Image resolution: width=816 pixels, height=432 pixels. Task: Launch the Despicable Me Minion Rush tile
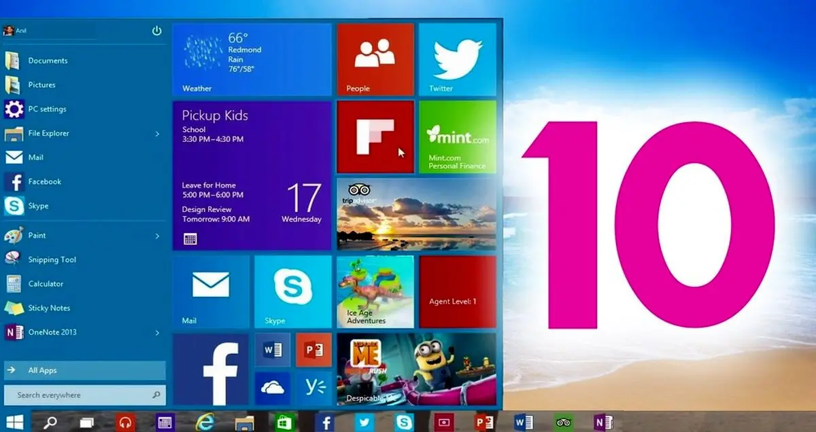click(416, 370)
